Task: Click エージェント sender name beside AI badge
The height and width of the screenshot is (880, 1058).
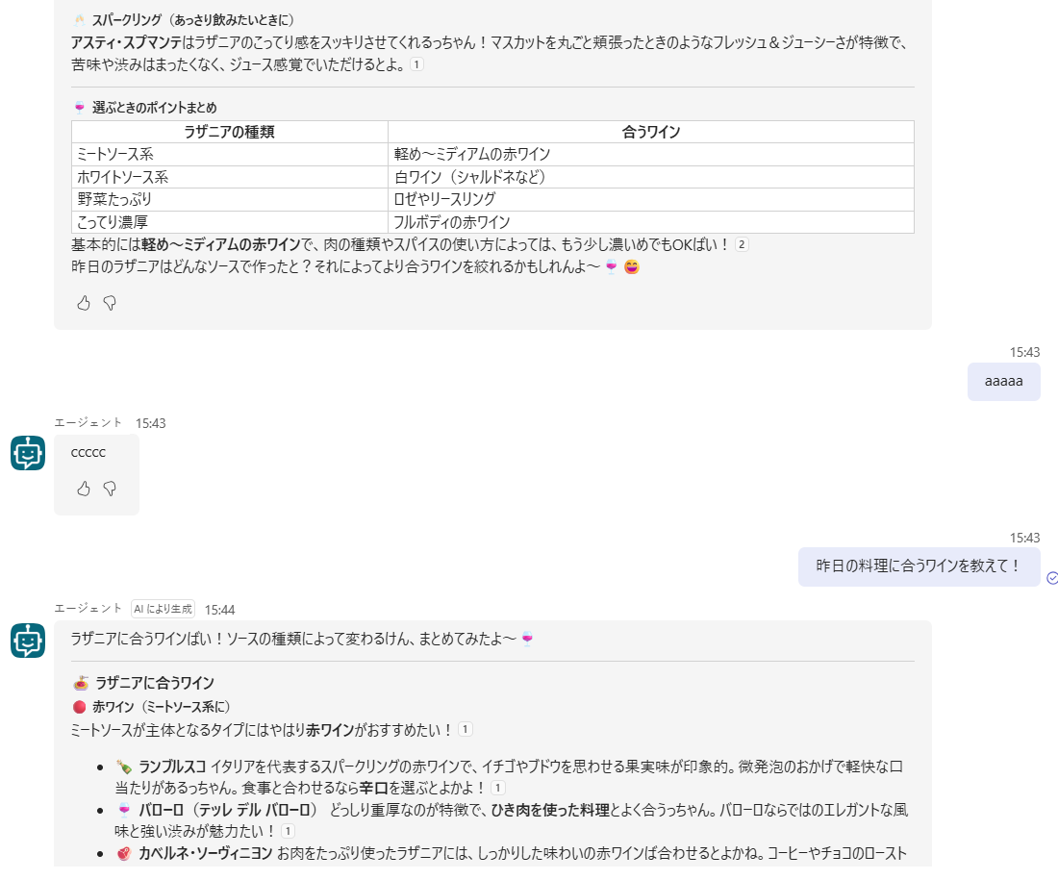Action: 88,608
